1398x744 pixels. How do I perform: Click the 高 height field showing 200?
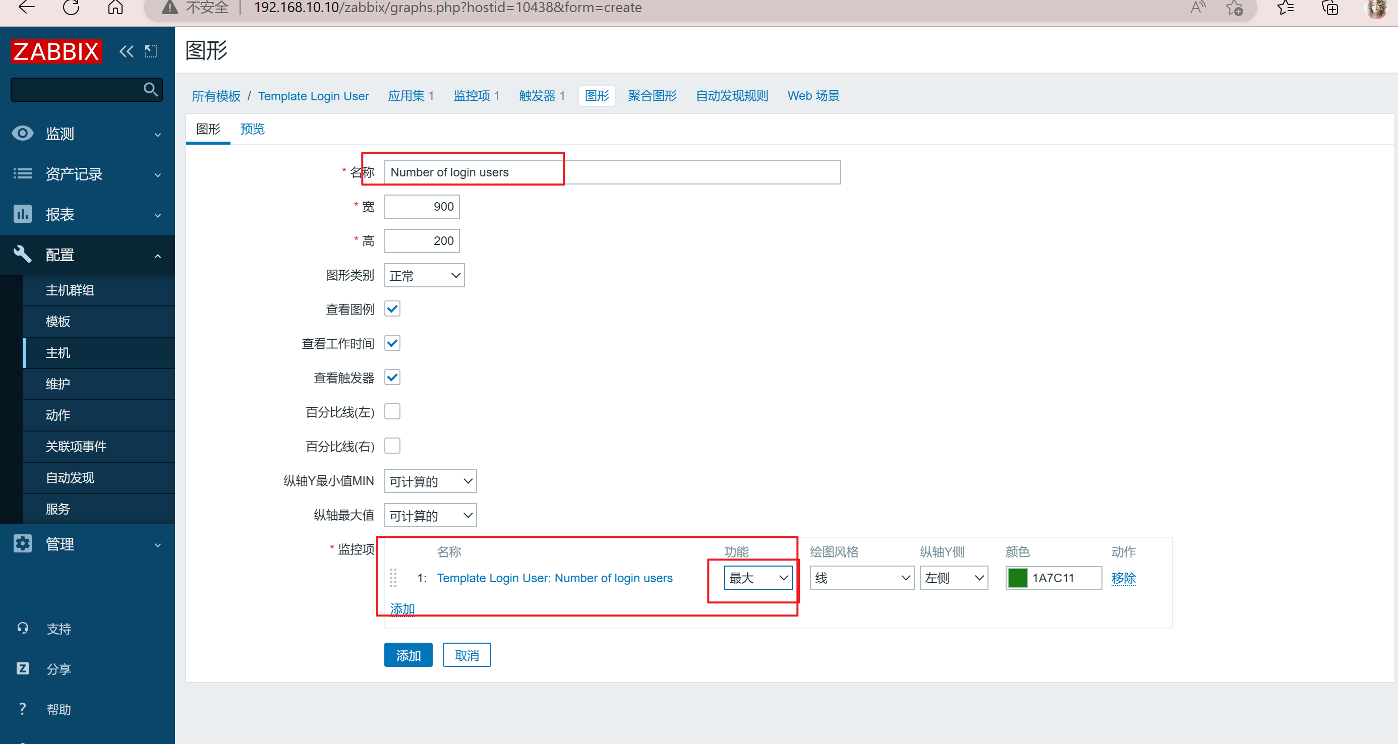(x=422, y=240)
